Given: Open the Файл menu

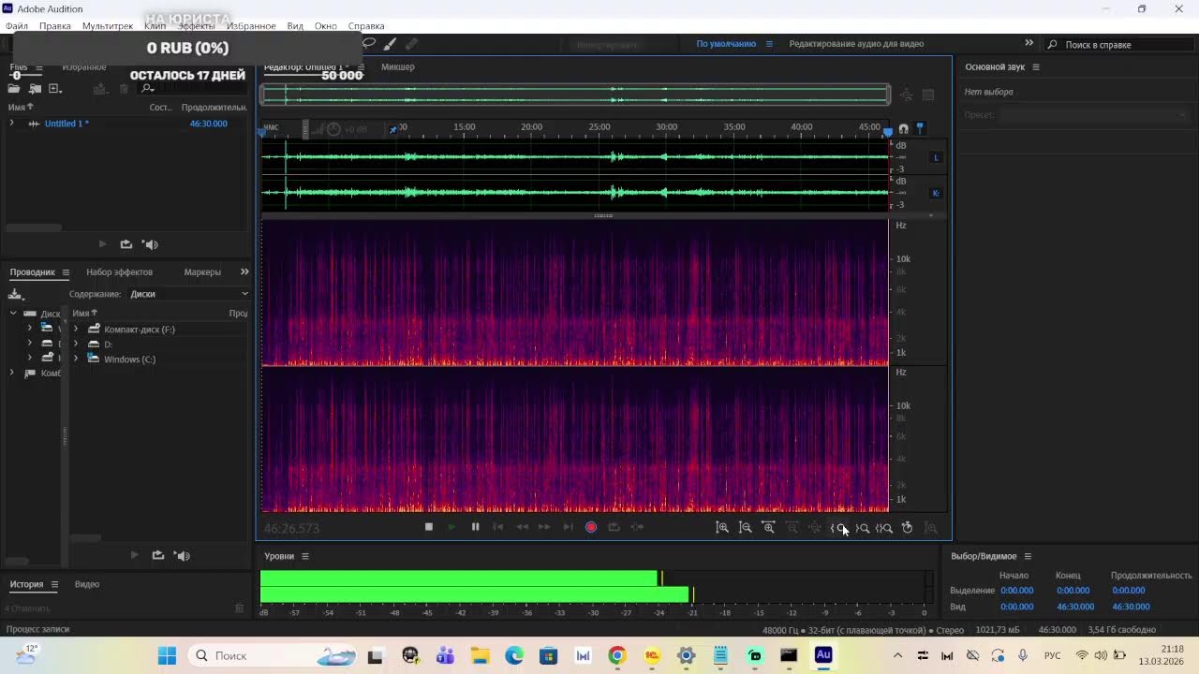Looking at the screenshot, I should click(16, 26).
